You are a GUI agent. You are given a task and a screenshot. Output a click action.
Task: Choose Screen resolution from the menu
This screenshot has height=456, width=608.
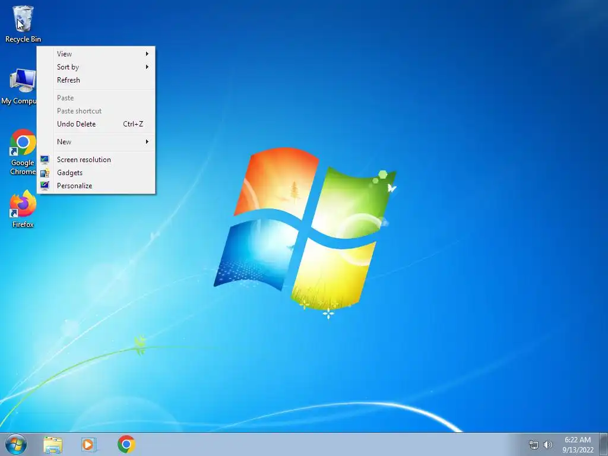[96, 160]
